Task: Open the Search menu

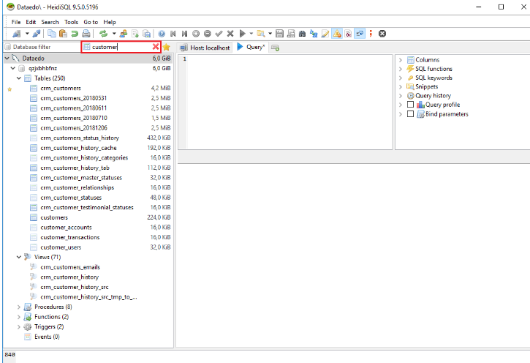Action: click(50, 22)
